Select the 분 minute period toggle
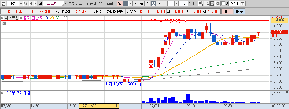The width and height of the screenshot is (289, 109). coord(153,4)
